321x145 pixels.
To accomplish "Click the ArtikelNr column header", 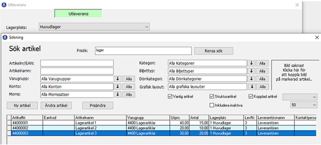I will coord(27,118).
